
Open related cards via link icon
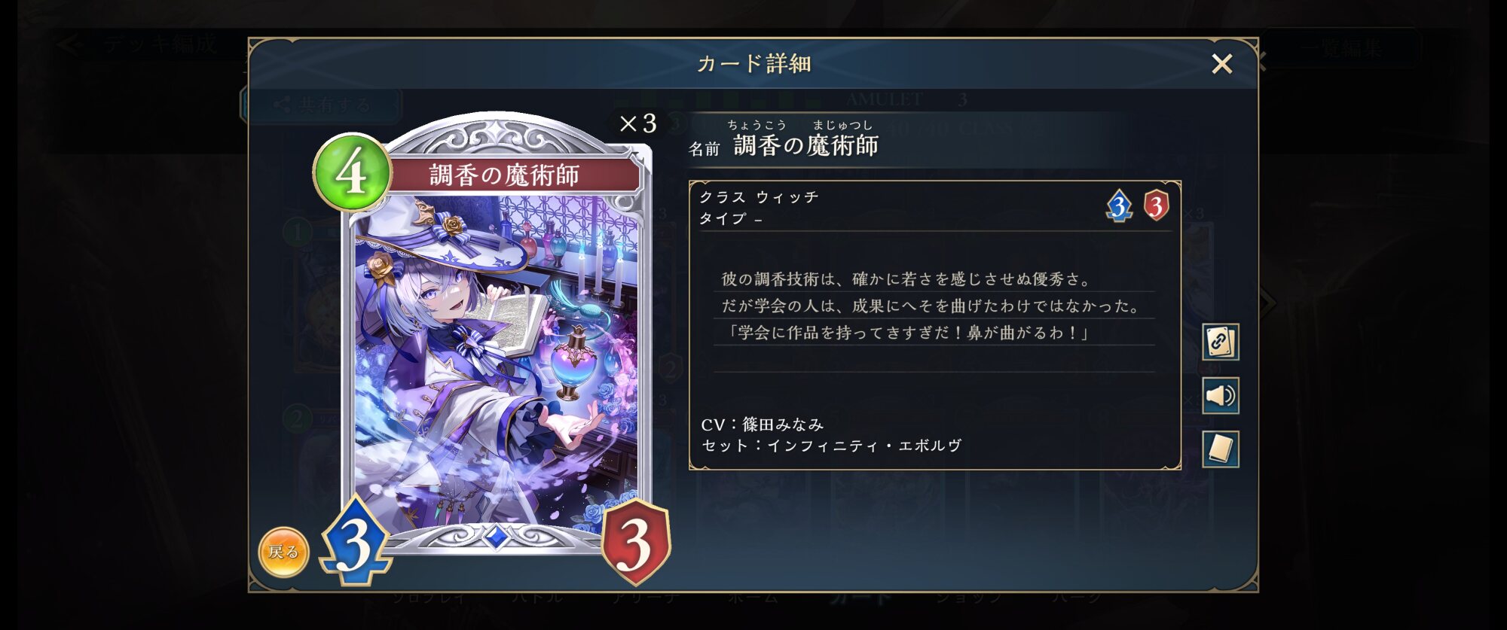click(1220, 342)
